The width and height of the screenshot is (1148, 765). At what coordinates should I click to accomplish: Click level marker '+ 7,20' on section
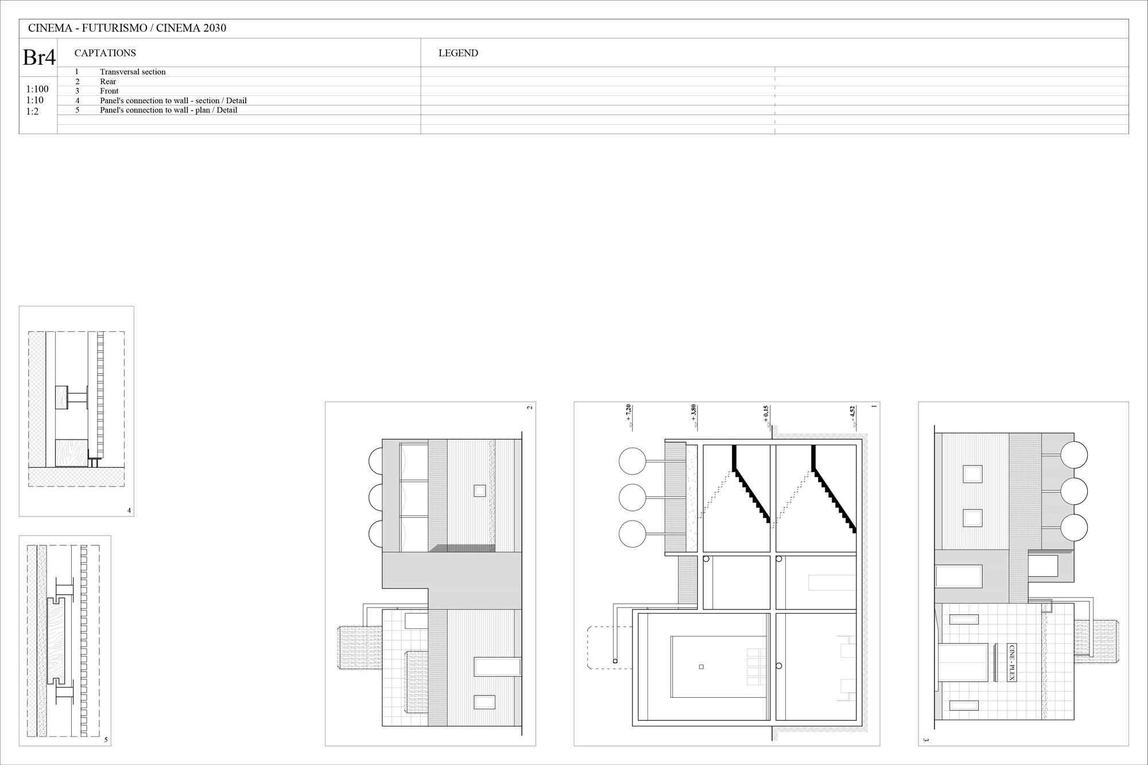point(629,415)
